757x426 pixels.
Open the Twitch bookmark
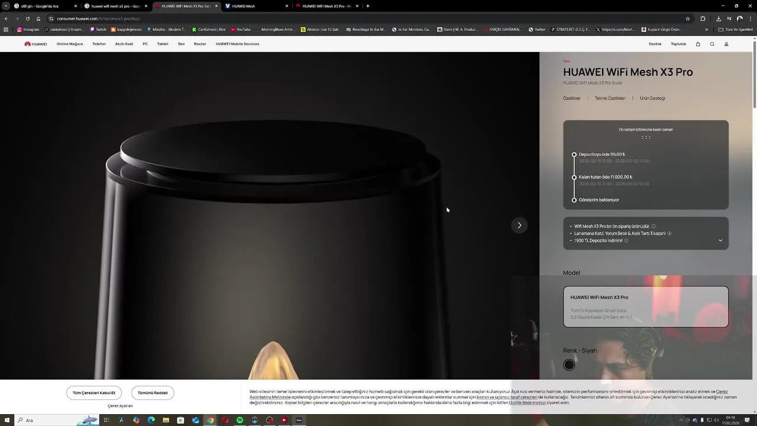(98, 29)
